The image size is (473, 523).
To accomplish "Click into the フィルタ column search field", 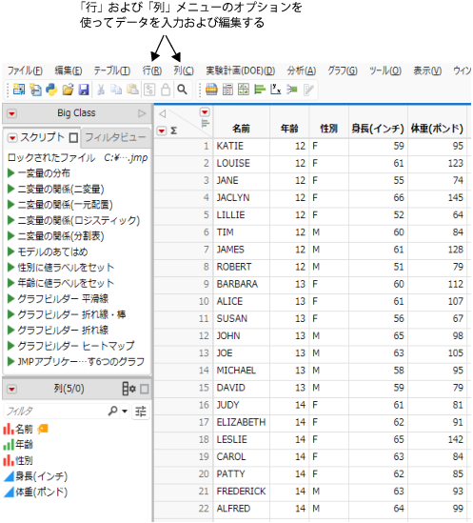I will coord(56,411).
